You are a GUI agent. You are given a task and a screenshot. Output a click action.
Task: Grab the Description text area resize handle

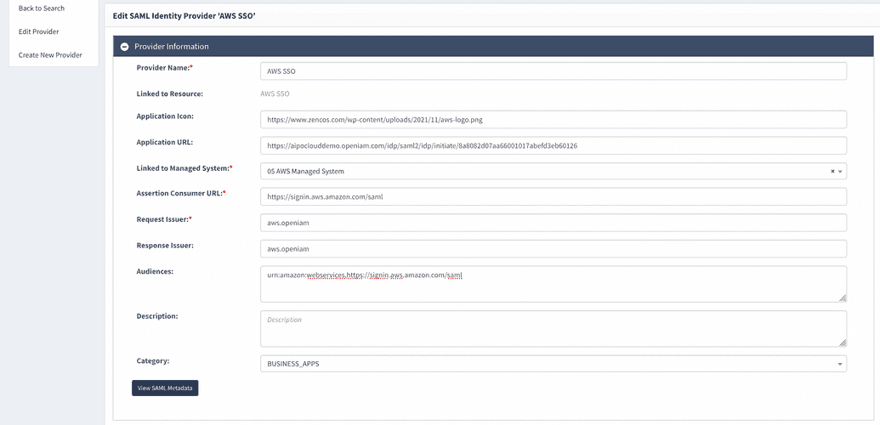[x=843, y=343]
